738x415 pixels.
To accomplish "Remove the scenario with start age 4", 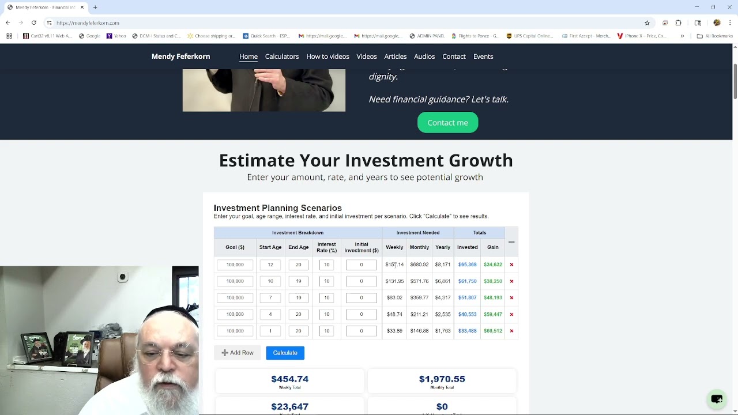I will (x=511, y=315).
